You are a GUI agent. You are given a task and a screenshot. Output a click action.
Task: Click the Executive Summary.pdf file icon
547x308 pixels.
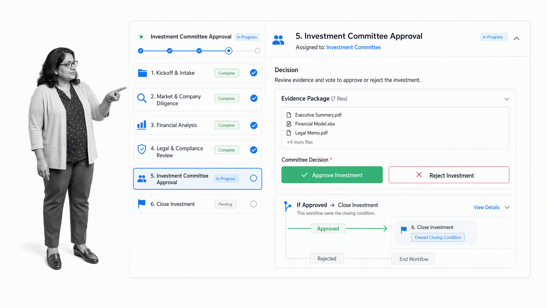(289, 115)
